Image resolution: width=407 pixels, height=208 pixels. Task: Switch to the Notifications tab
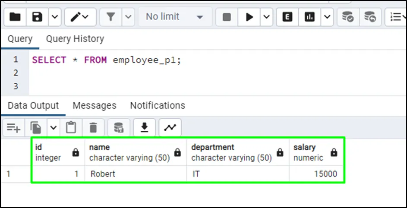[158, 105]
